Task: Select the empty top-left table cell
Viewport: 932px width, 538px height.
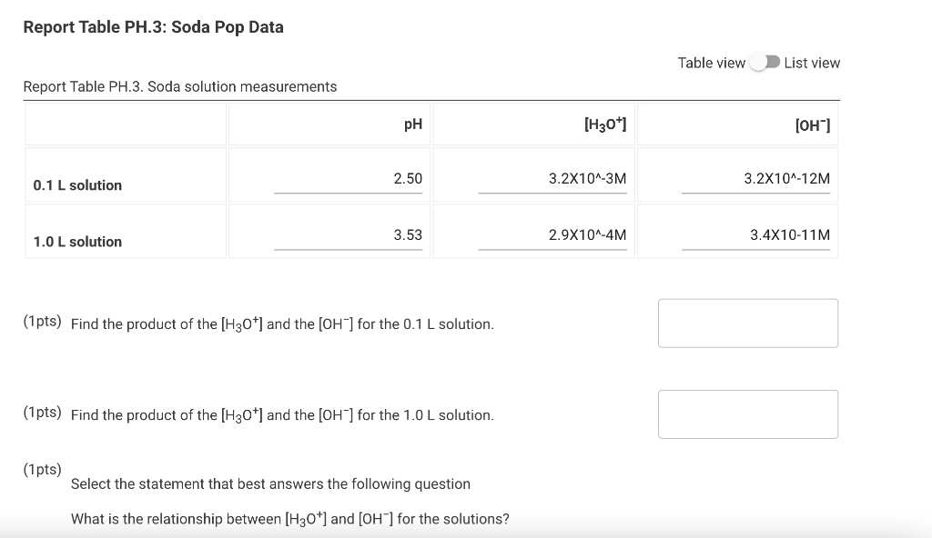Action: tap(126, 124)
